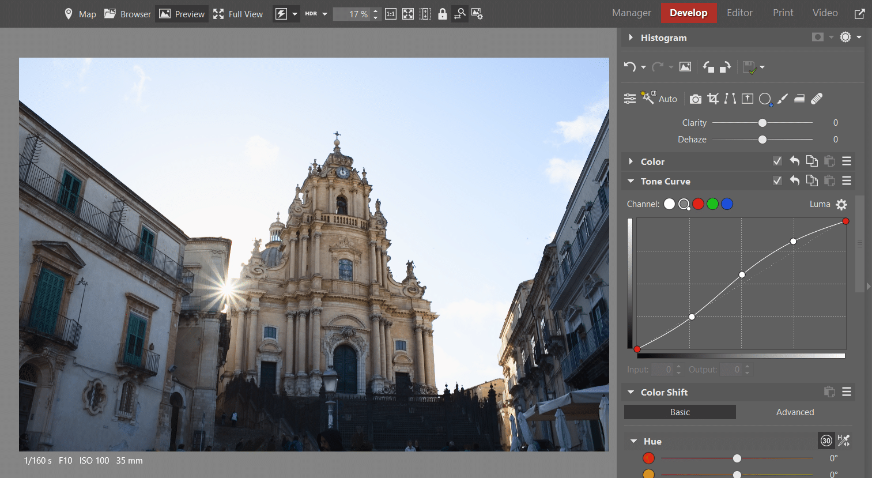Switch to the Editor module

[x=739, y=13]
